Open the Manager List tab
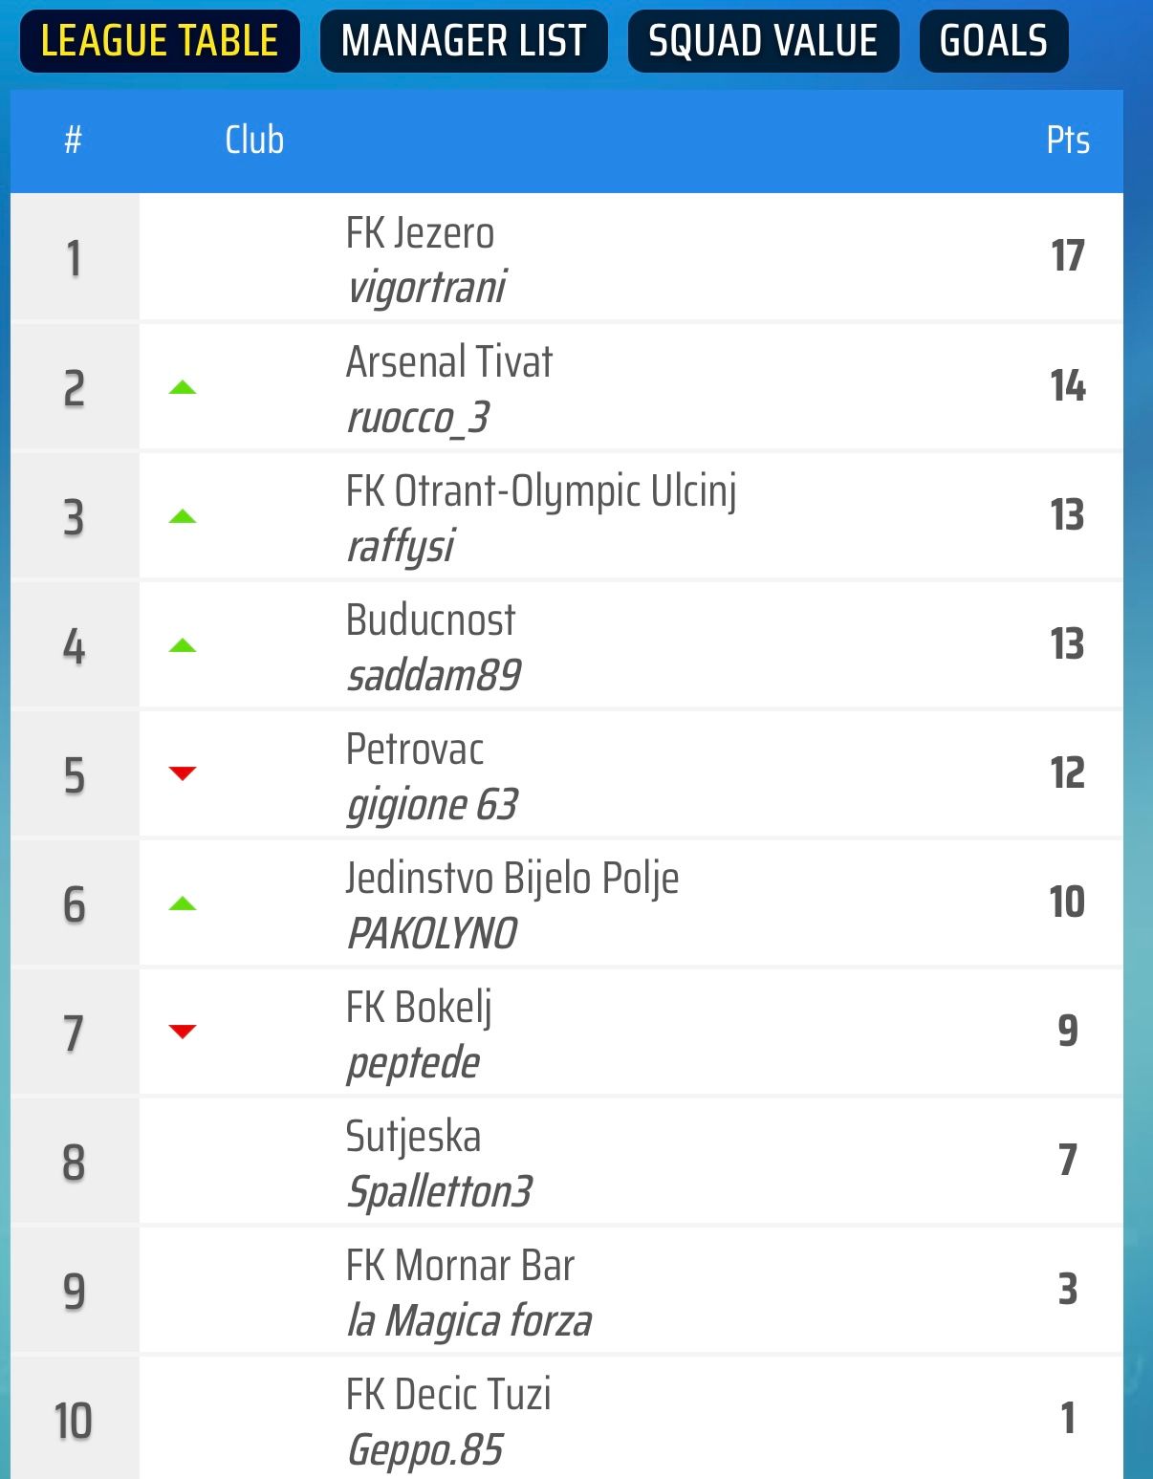 pos(464,41)
